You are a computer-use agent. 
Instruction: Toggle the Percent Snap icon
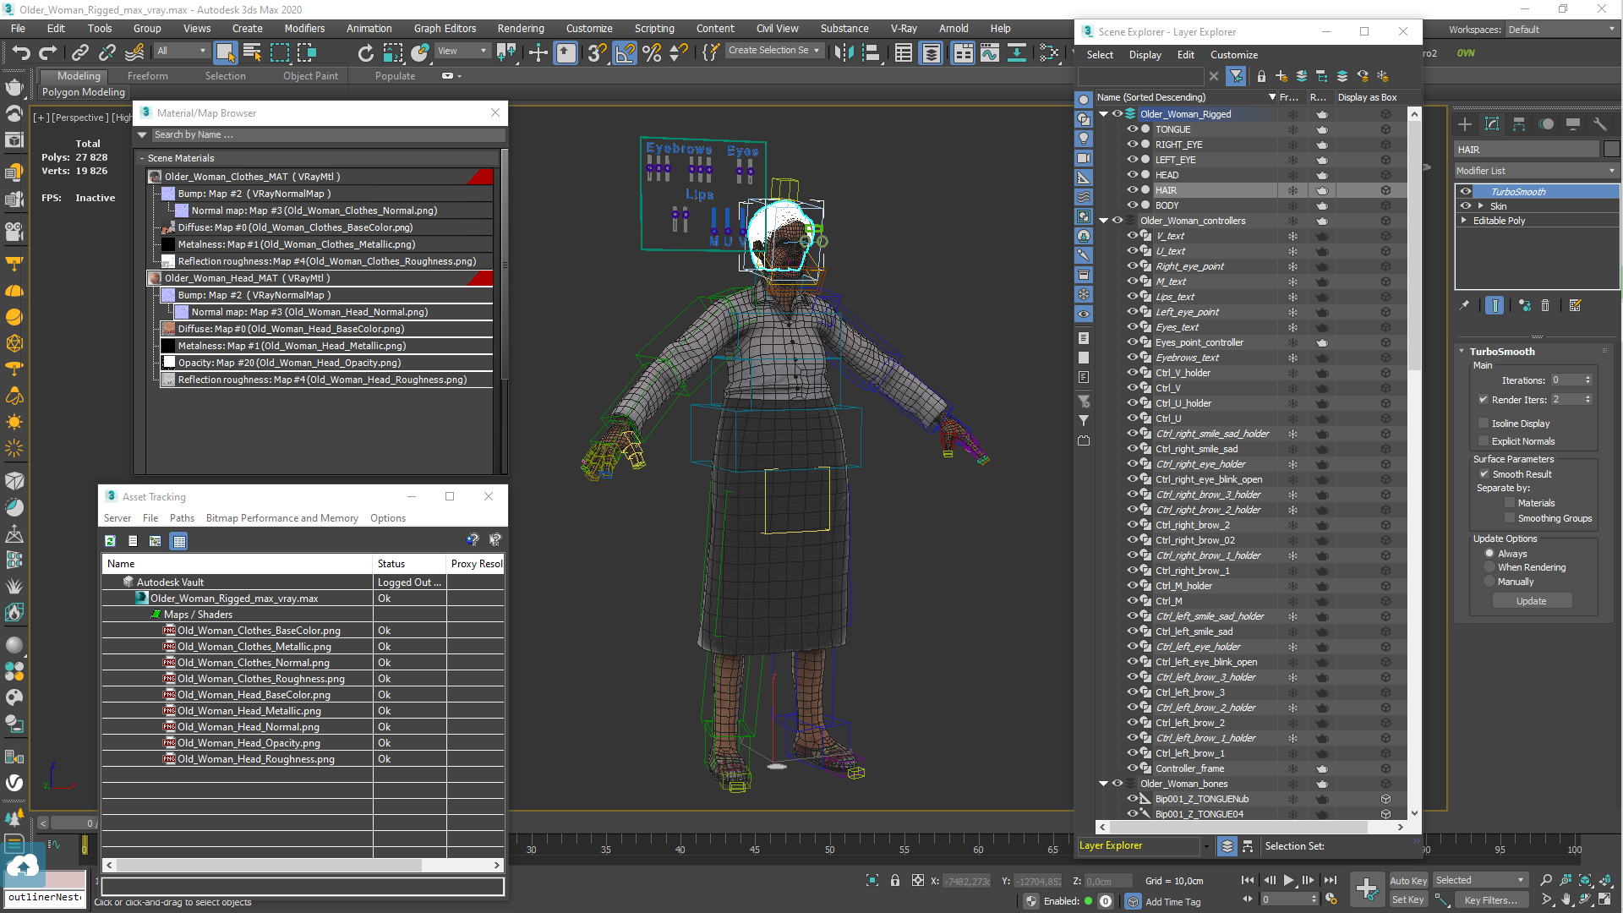652,52
